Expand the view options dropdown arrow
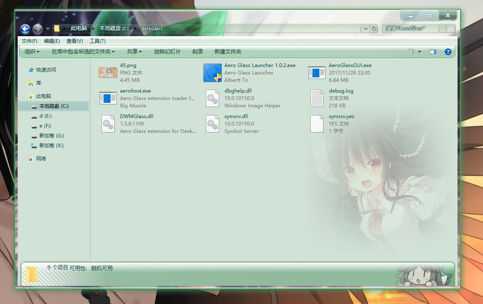The height and width of the screenshot is (304, 483). point(419,52)
